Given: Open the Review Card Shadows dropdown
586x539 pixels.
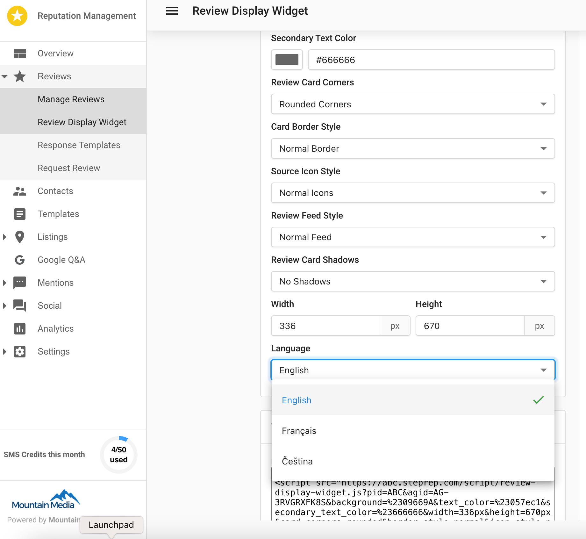Looking at the screenshot, I should pyautogui.click(x=413, y=281).
